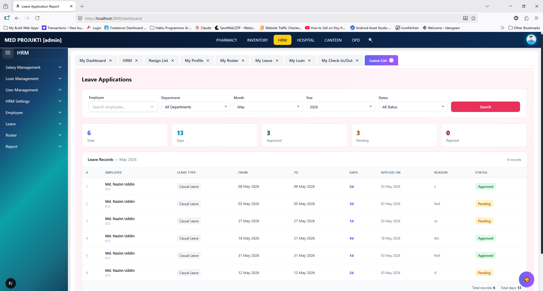The width and height of the screenshot is (543, 291).
Task: Open the All Status dropdown
Action: [x=413, y=107]
